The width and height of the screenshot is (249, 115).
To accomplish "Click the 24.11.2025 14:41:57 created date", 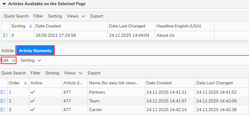I will (x=167, y=101).
